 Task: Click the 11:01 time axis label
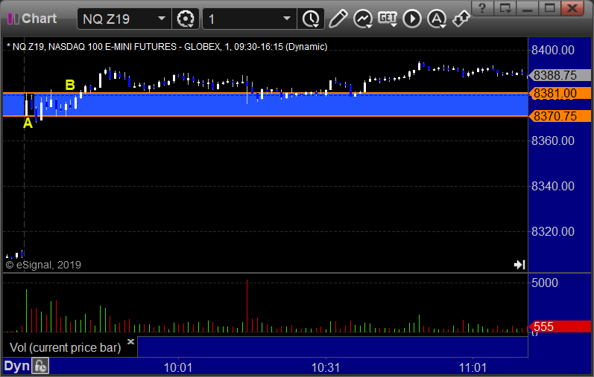473,367
